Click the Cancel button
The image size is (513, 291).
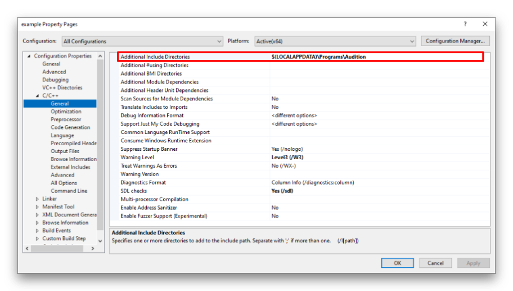[x=435, y=263]
